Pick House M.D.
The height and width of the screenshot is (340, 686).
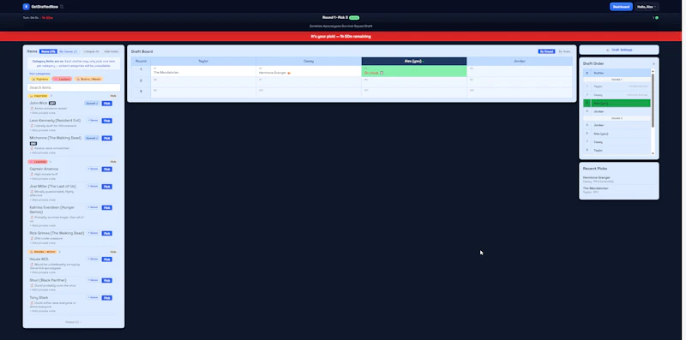[x=106, y=259]
